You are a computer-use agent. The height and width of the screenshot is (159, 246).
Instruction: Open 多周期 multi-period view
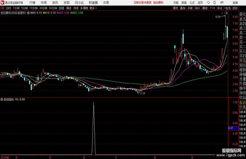[84, 8]
